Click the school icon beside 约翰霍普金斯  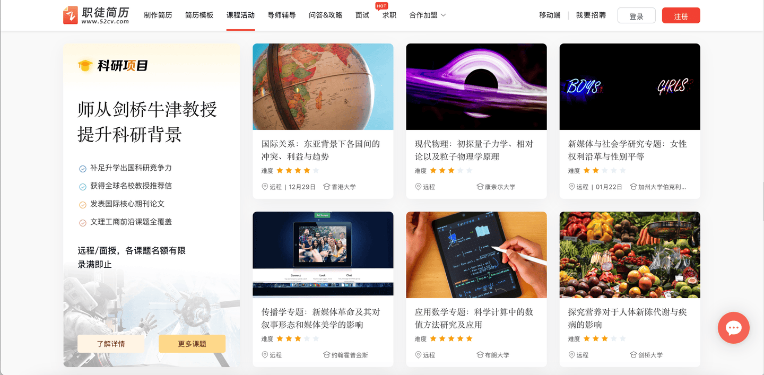327,355
